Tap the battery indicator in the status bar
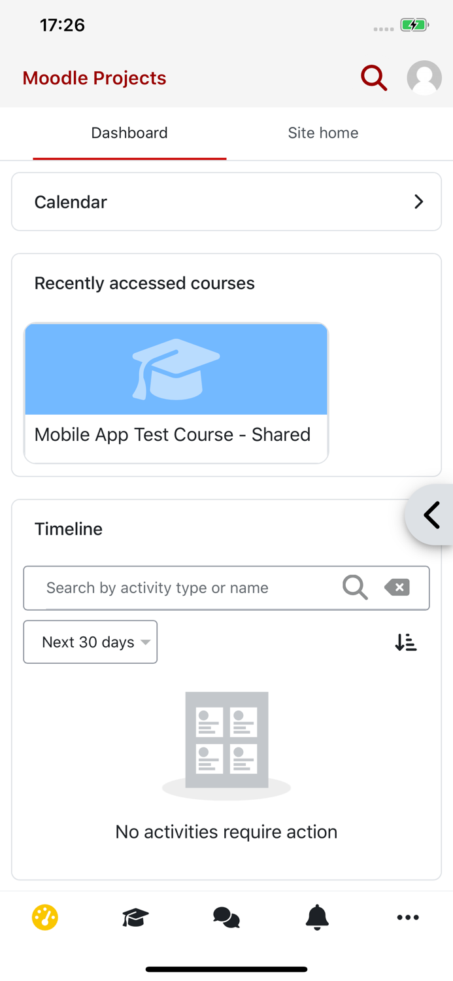This screenshot has height=981, width=453. click(x=412, y=25)
